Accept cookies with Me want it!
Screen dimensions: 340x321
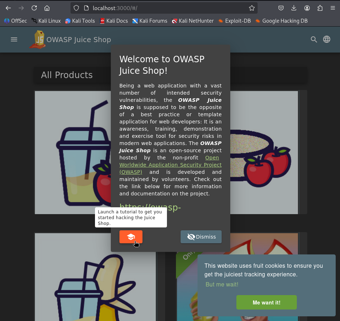pos(267,302)
